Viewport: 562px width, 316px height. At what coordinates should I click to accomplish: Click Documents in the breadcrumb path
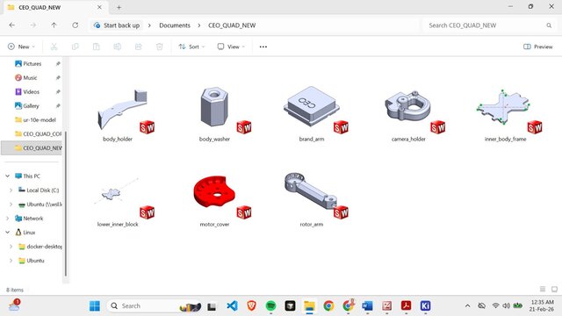click(175, 25)
